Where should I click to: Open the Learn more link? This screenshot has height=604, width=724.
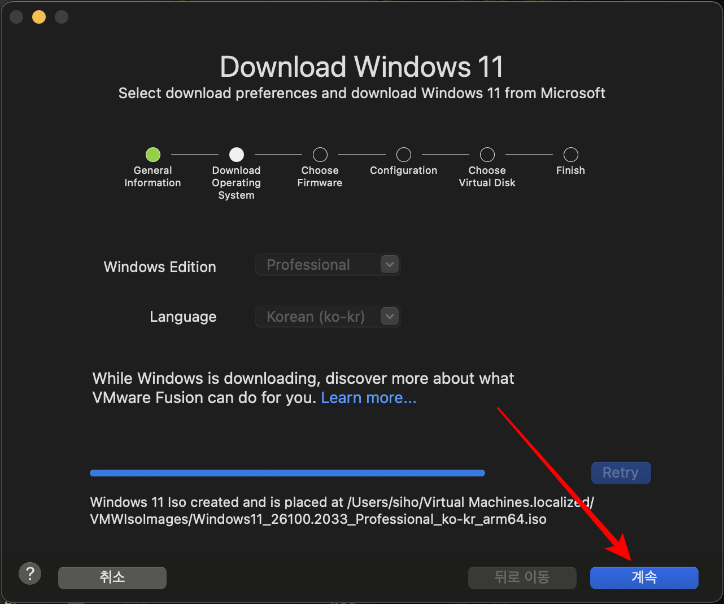tap(369, 398)
